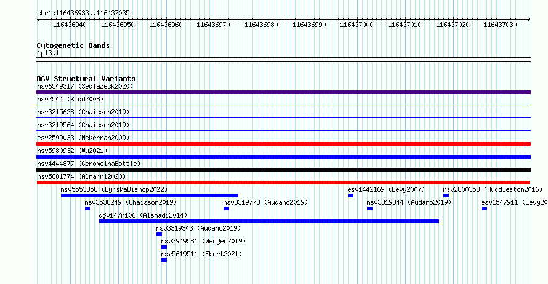Click the thin blue nsv2544 variant line
The image size is (548, 284).
click(283, 105)
